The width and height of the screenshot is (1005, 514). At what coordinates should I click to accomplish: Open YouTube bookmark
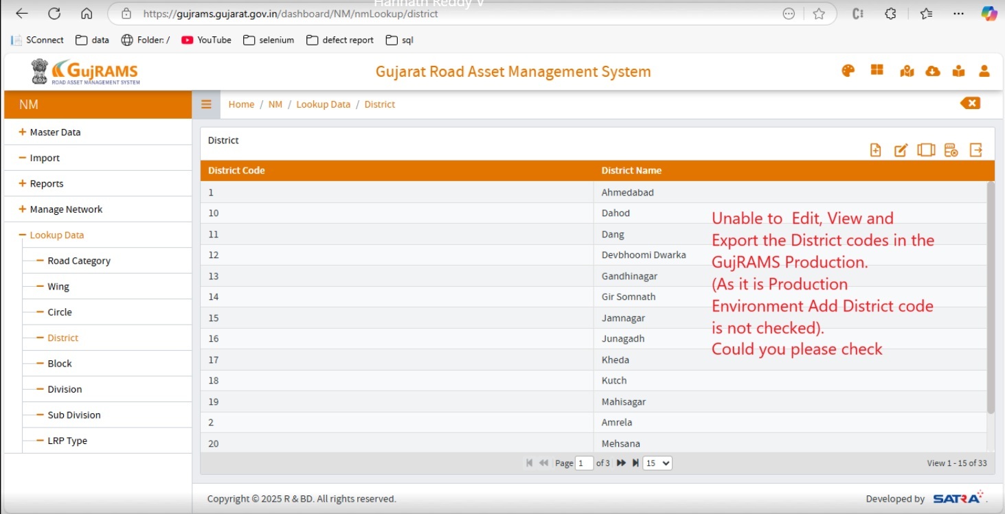(x=206, y=40)
